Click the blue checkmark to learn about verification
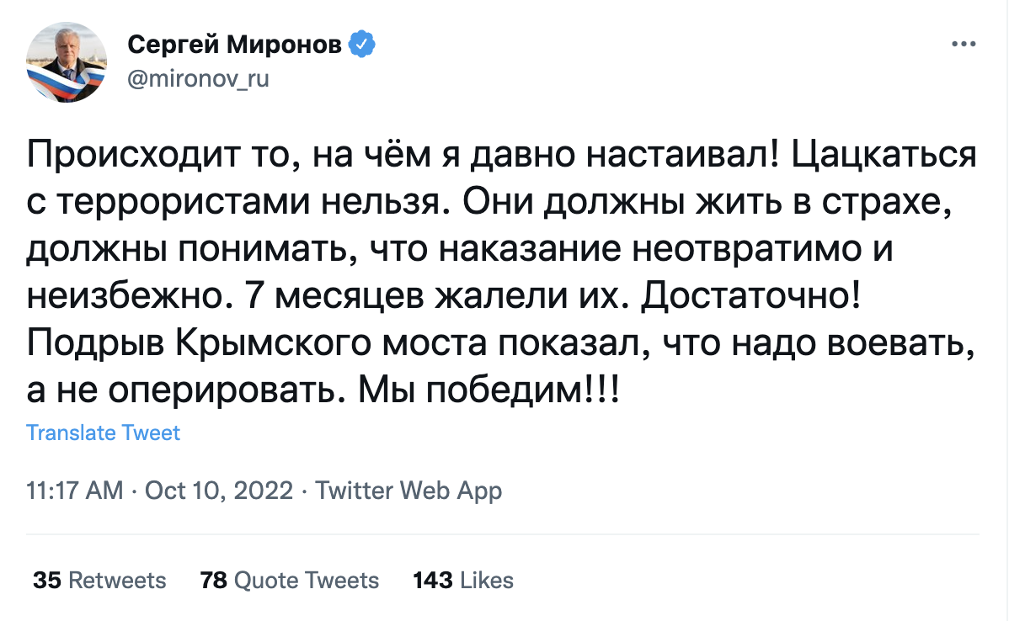 coord(362,44)
